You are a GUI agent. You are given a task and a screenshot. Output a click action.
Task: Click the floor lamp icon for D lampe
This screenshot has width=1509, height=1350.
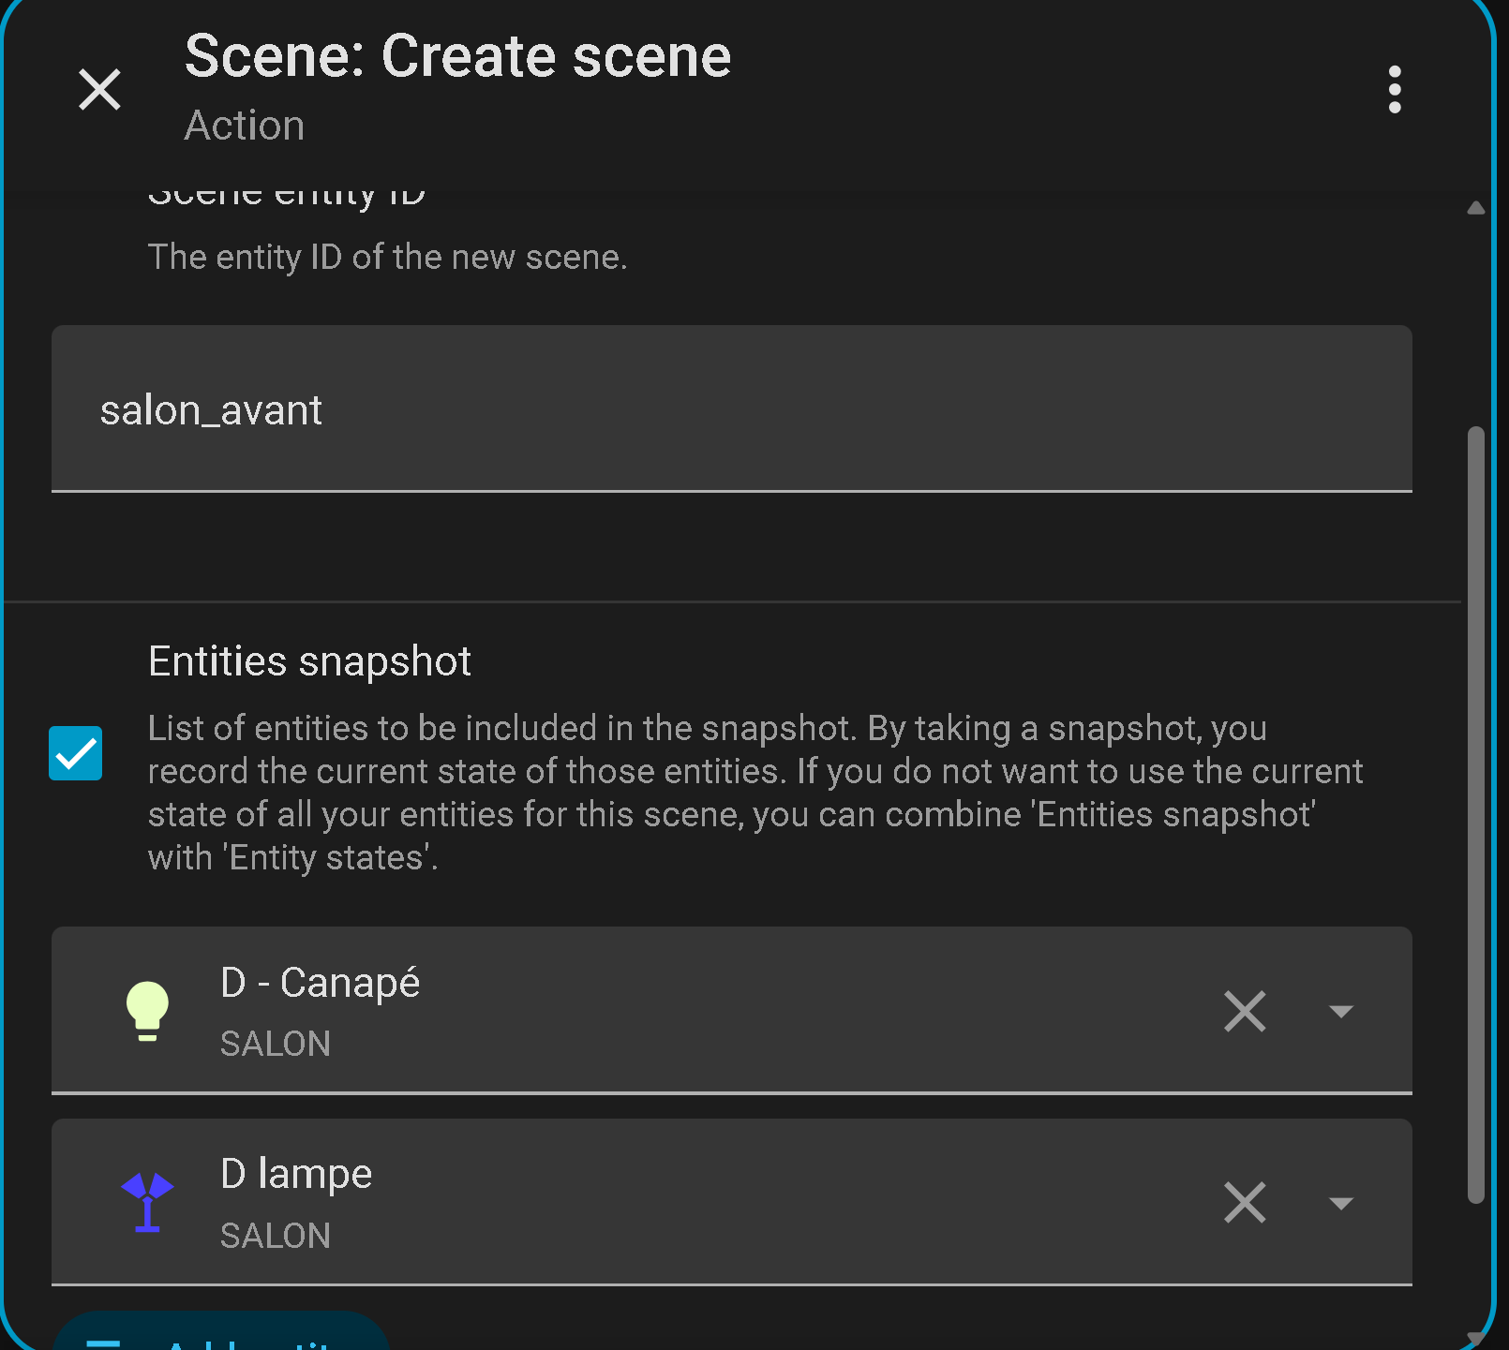[147, 1202]
